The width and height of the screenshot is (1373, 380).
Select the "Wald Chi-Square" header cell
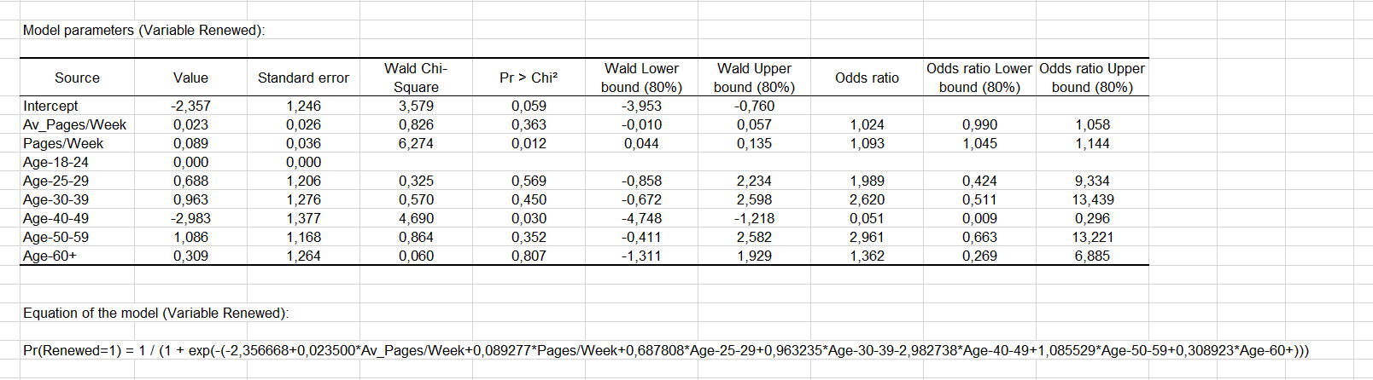416,78
